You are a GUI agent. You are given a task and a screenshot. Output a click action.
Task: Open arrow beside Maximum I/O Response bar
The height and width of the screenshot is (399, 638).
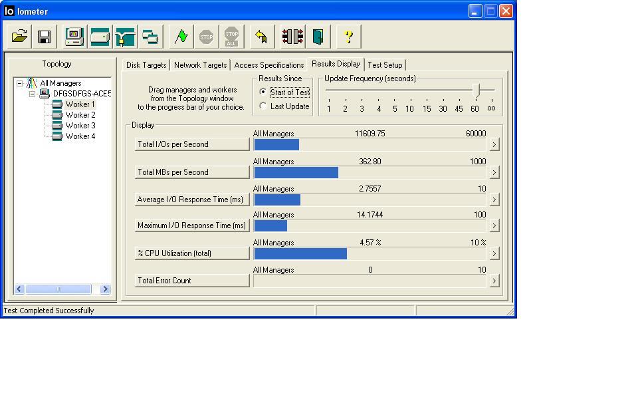pos(494,225)
